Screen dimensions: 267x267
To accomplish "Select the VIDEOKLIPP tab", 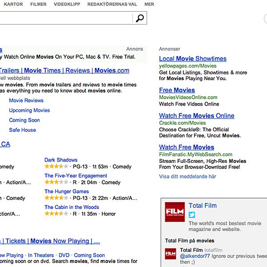I will pyautogui.click(x=67, y=4).
